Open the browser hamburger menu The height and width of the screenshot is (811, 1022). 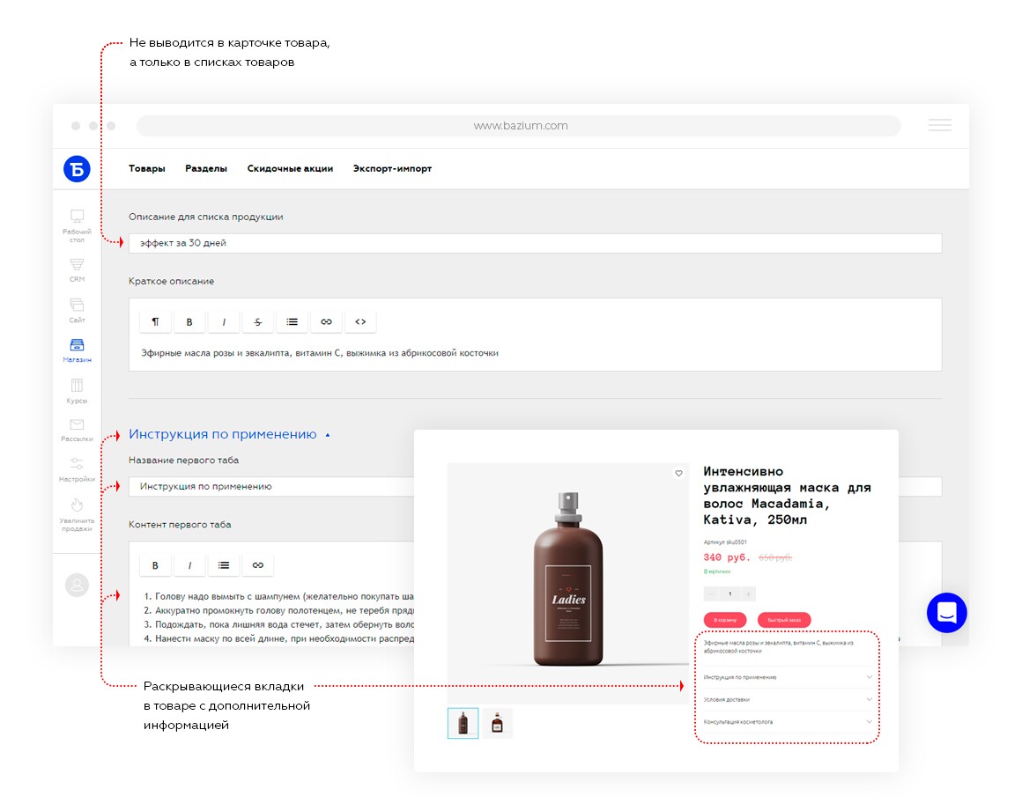[940, 125]
